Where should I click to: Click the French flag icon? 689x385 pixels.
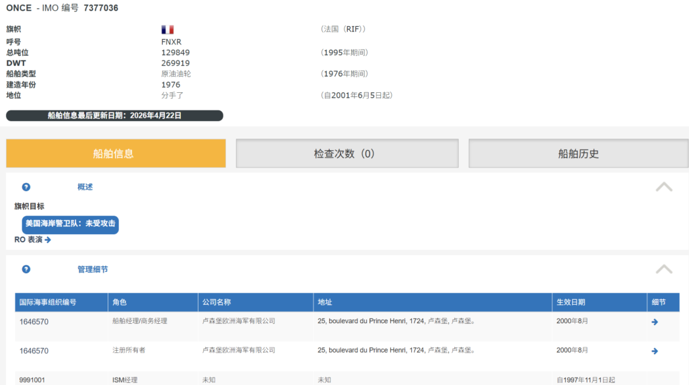[168, 30]
